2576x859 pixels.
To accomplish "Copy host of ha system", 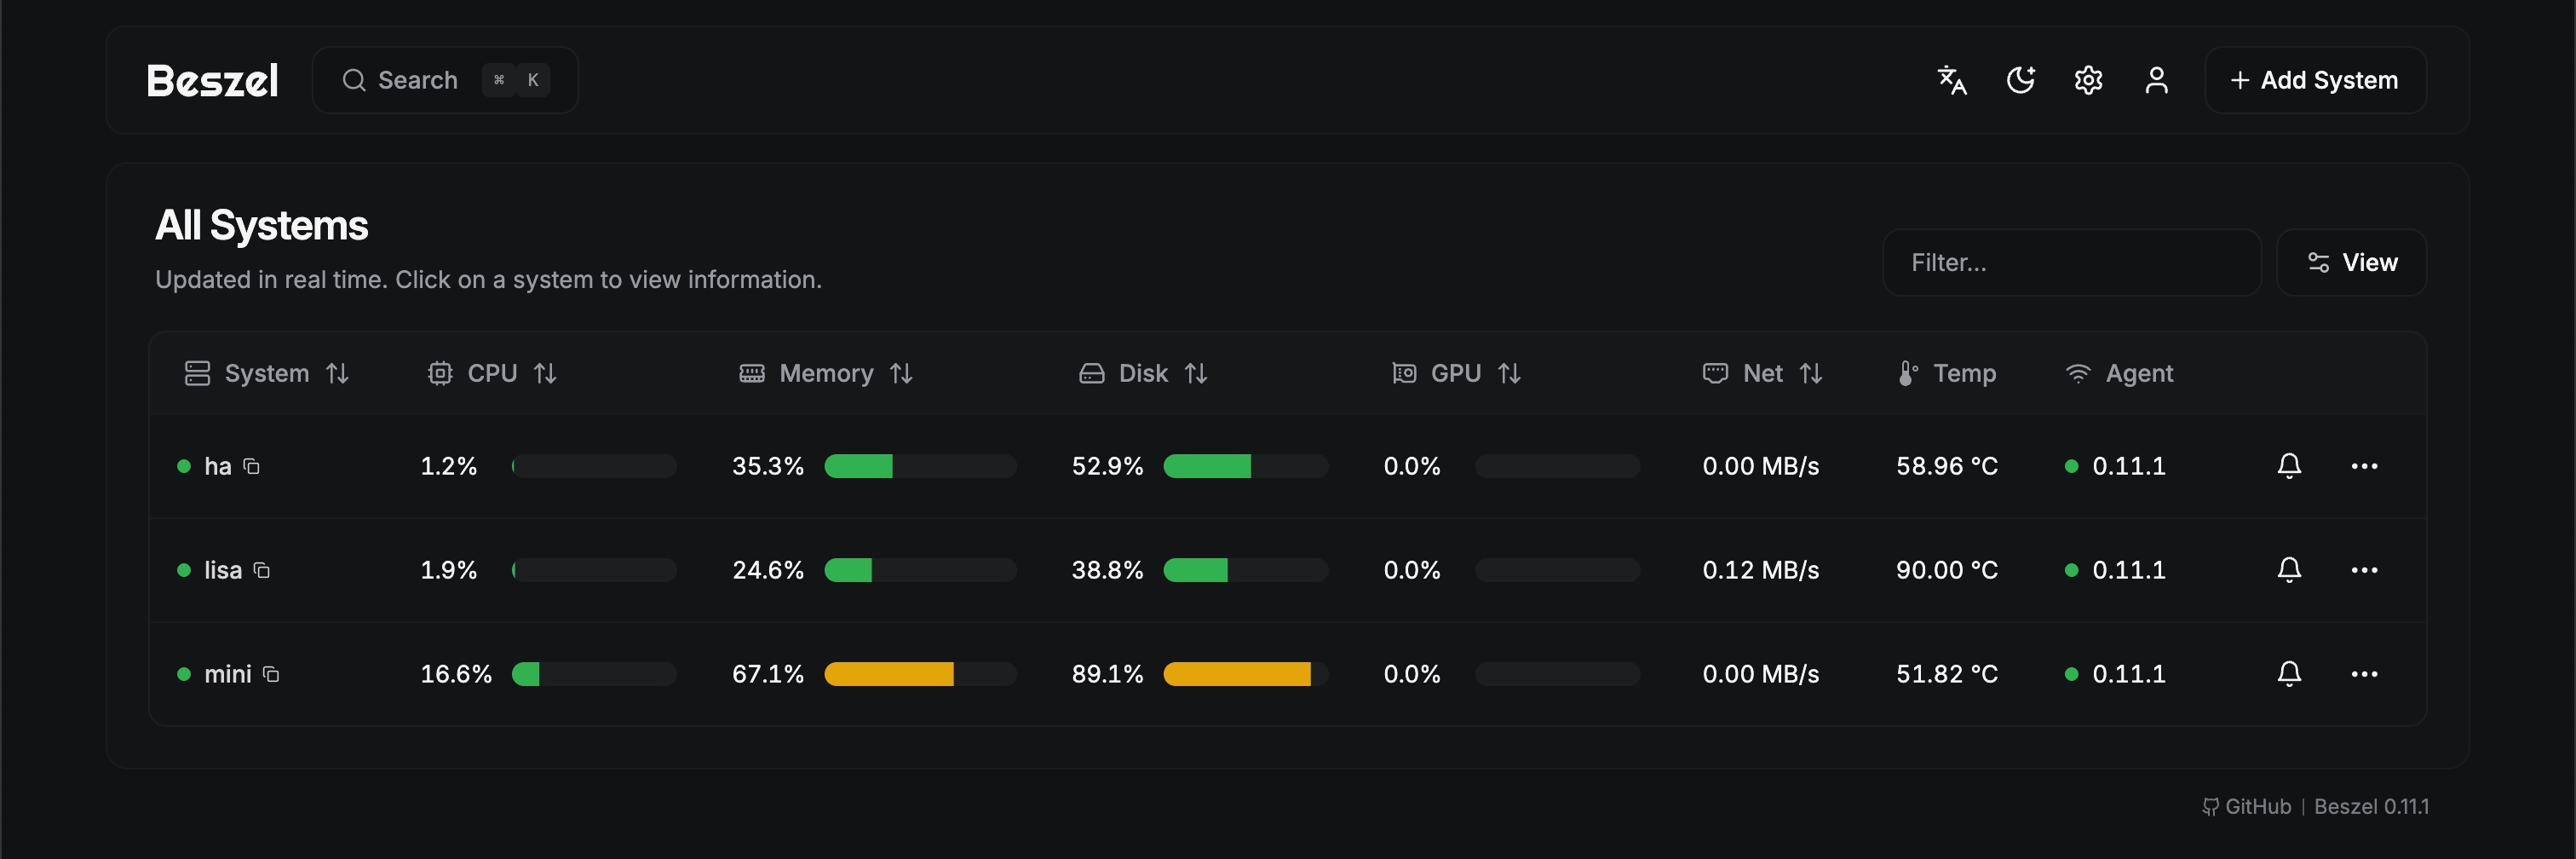I will 252,466.
